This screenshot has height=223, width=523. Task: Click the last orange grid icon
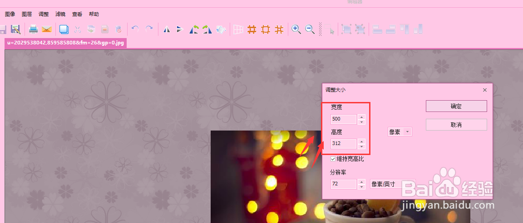click(x=279, y=29)
